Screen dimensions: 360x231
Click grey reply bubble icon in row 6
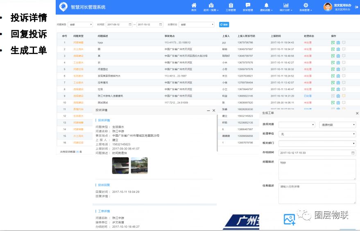tap(344, 76)
